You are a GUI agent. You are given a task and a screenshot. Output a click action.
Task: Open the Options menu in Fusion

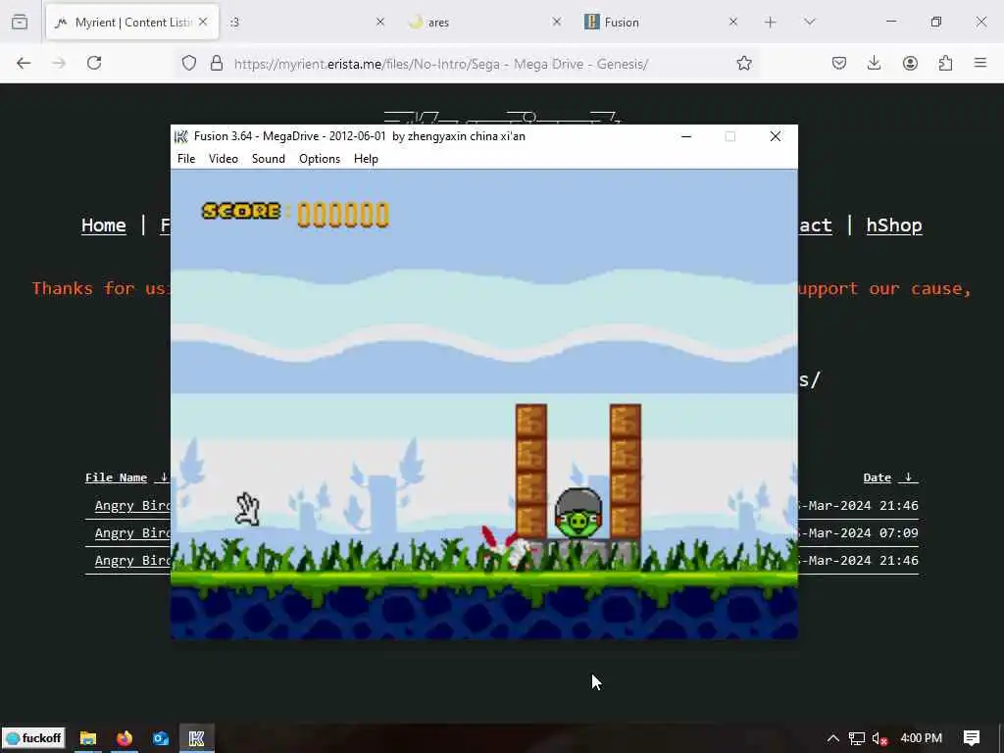(x=320, y=159)
